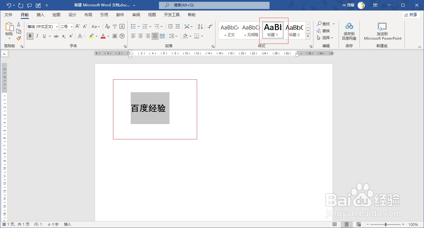Toggle Underline formatting
The image size is (424, 228).
tap(44, 36)
